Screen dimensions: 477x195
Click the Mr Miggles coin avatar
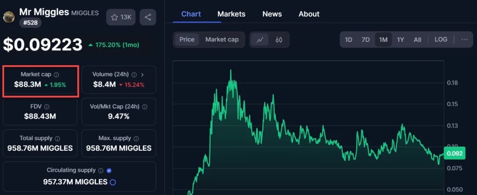(9, 17)
